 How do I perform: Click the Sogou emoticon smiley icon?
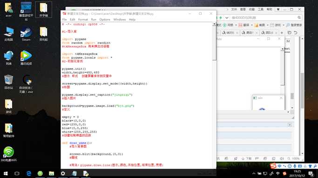pos(290,166)
